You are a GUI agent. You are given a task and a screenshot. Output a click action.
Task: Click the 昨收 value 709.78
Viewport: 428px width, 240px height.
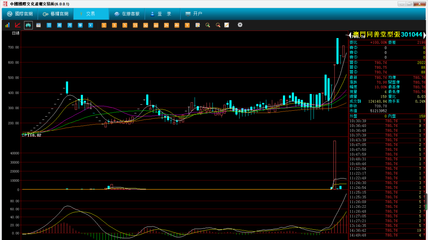coord(380,106)
